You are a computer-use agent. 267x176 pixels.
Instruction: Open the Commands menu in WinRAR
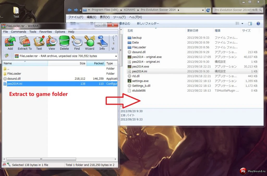(x=18, y=32)
